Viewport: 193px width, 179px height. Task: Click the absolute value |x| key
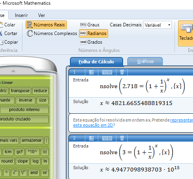pyautogui.click(x=45, y=152)
